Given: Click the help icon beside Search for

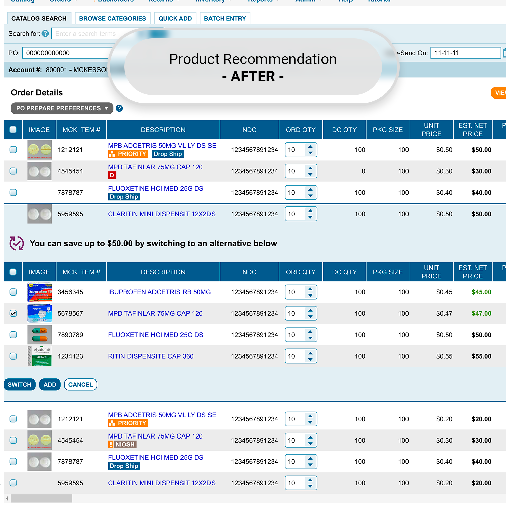Looking at the screenshot, I should [x=45, y=34].
